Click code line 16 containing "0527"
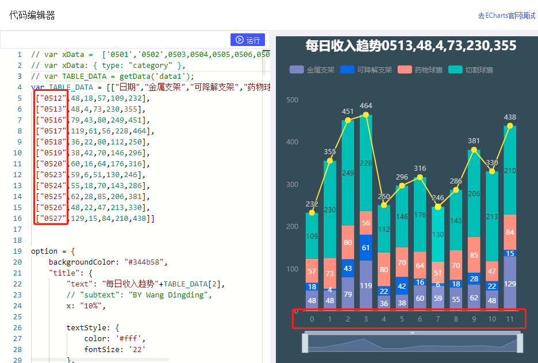Viewport: 538px width, 363px height. tap(95, 219)
